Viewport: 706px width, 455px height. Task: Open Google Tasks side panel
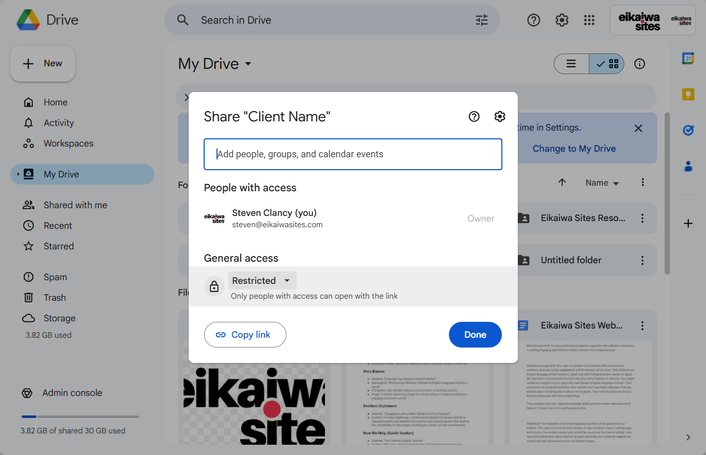pyautogui.click(x=688, y=130)
